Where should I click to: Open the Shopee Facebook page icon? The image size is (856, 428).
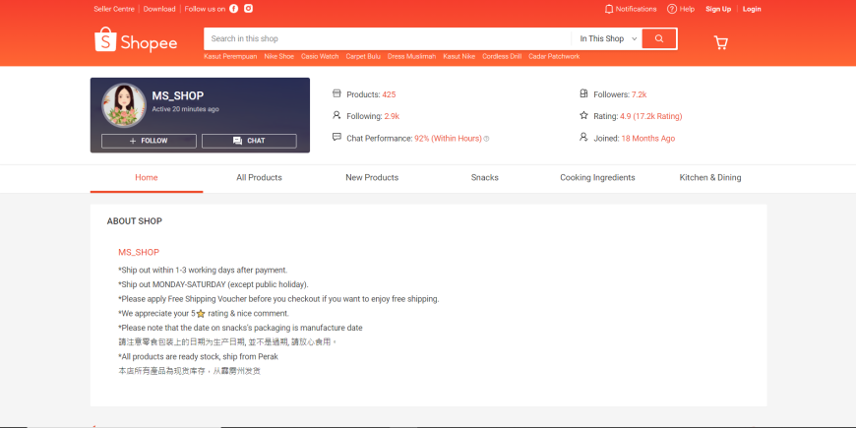[x=233, y=9]
